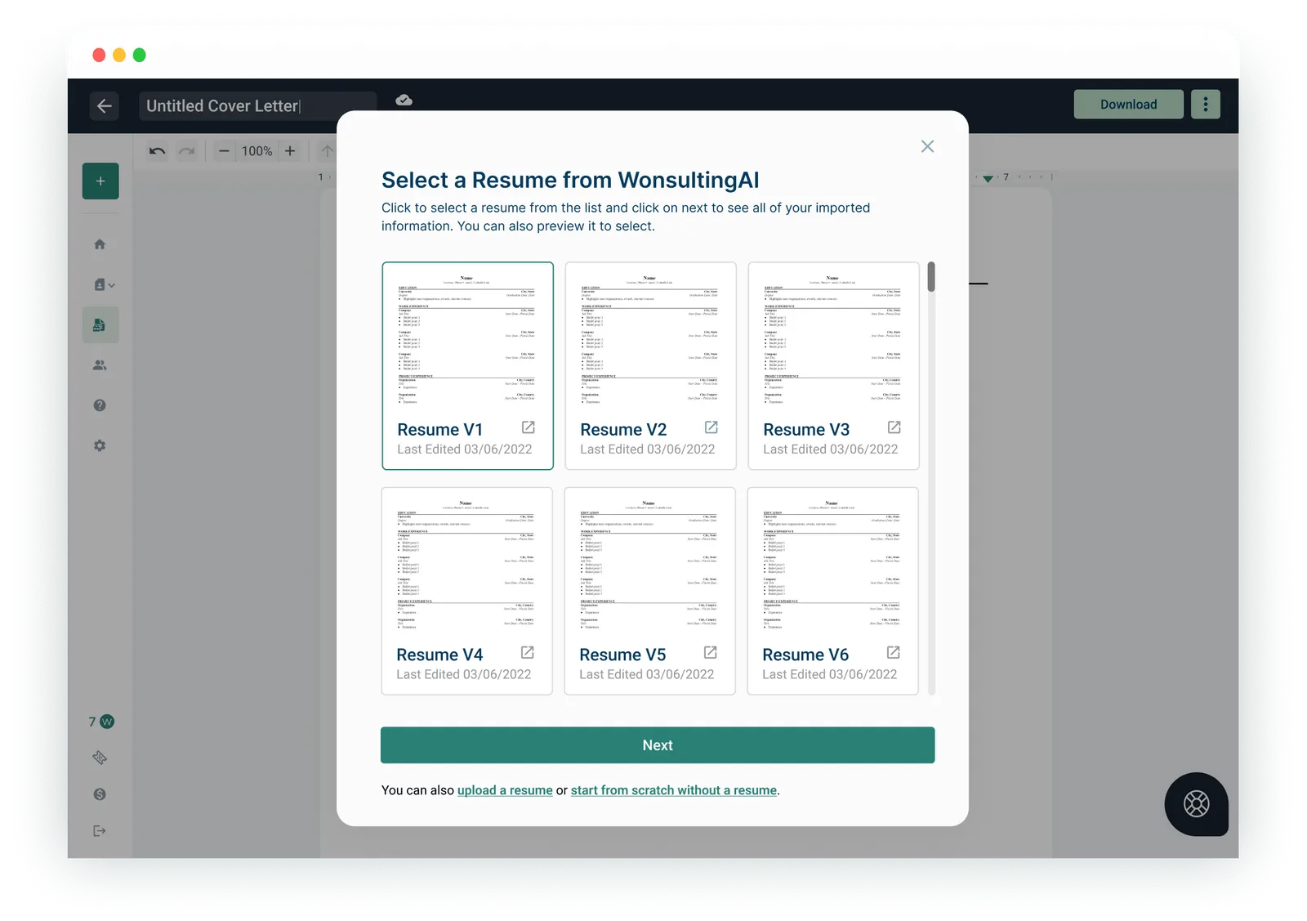Select the Resume V4 card

click(x=466, y=591)
